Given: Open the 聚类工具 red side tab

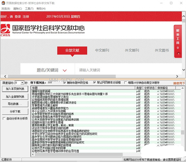Looking at the screenshot, I should pyautogui.click(x=178, y=41).
